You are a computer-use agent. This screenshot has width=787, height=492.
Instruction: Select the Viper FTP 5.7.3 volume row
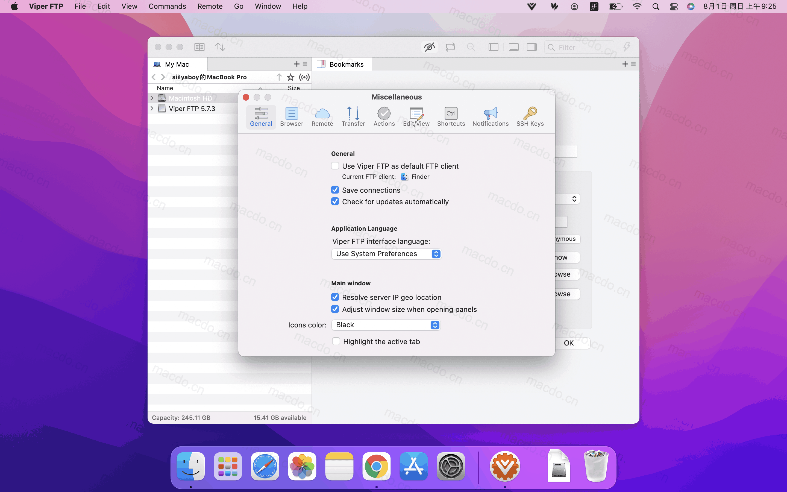tap(193, 108)
